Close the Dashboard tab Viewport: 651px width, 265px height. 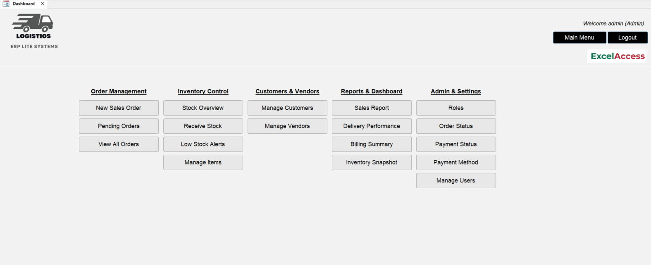pyautogui.click(x=42, y=4)
